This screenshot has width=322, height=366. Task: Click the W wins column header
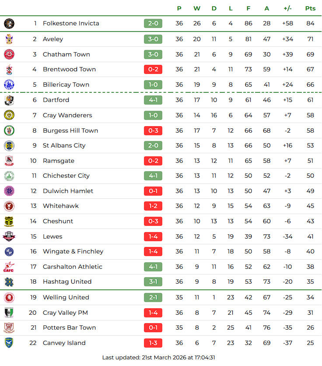[197, 8]
